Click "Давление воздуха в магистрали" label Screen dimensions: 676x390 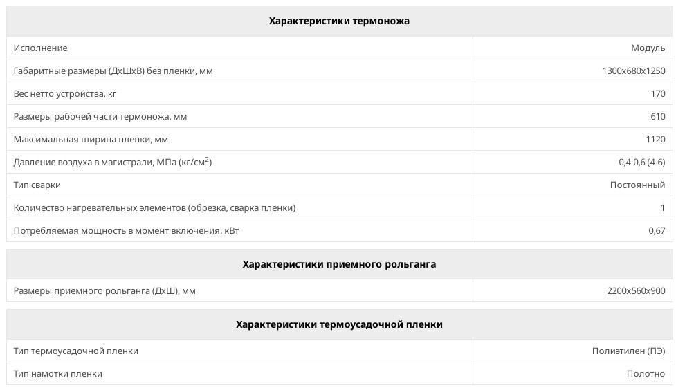[113, 162]
